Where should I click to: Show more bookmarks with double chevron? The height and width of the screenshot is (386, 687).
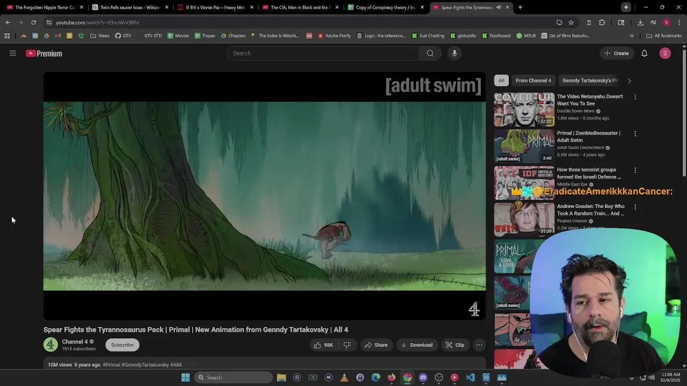(632, 35)
